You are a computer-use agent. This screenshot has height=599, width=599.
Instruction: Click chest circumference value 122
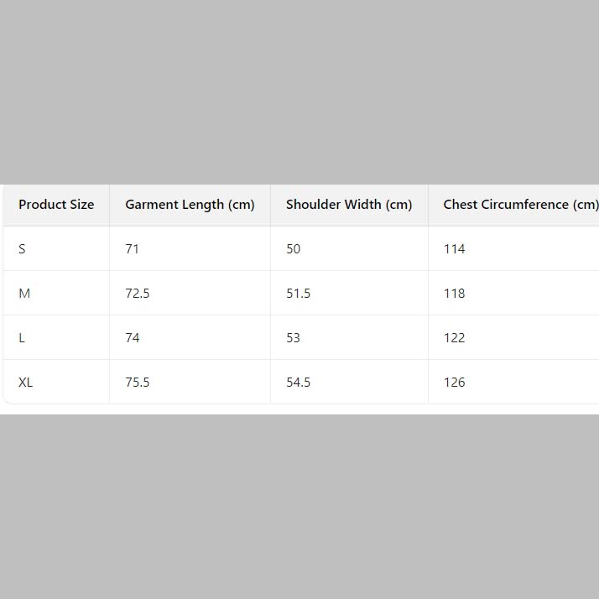pos(455,338)
